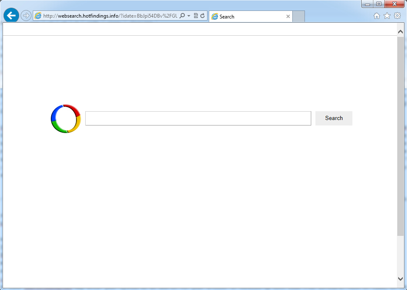
Task: Click the address bar URL field
Action: click(110, 16)
